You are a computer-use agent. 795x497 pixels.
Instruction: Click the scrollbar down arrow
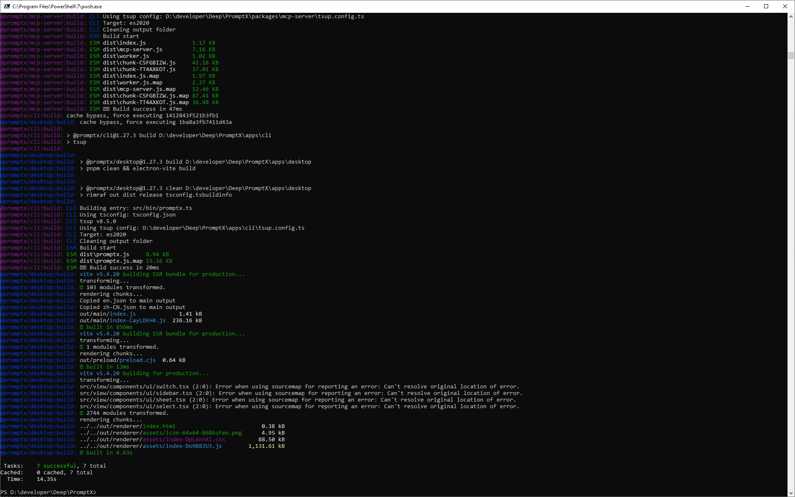[x=791, y=493]
